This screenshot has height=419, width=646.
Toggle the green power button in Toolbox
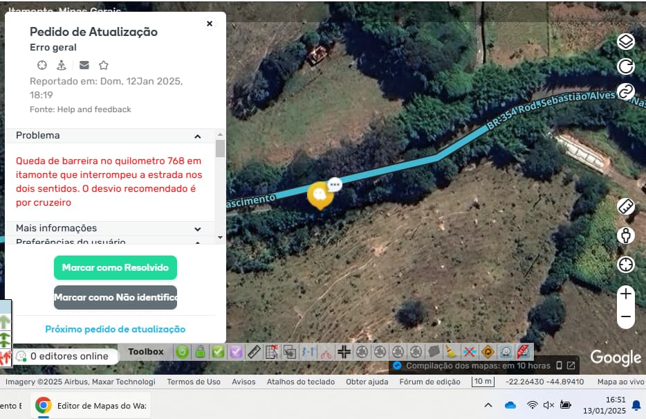click(x=182, y=352)
